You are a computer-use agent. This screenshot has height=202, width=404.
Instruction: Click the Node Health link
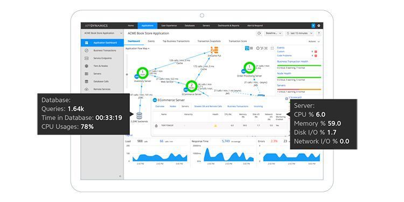click(284, 73)
